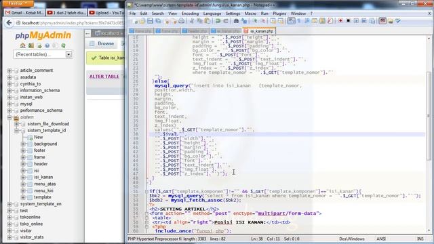Collapse the form fold marker at line 56
Screen dimensions: 434x244
coord(146,213)
